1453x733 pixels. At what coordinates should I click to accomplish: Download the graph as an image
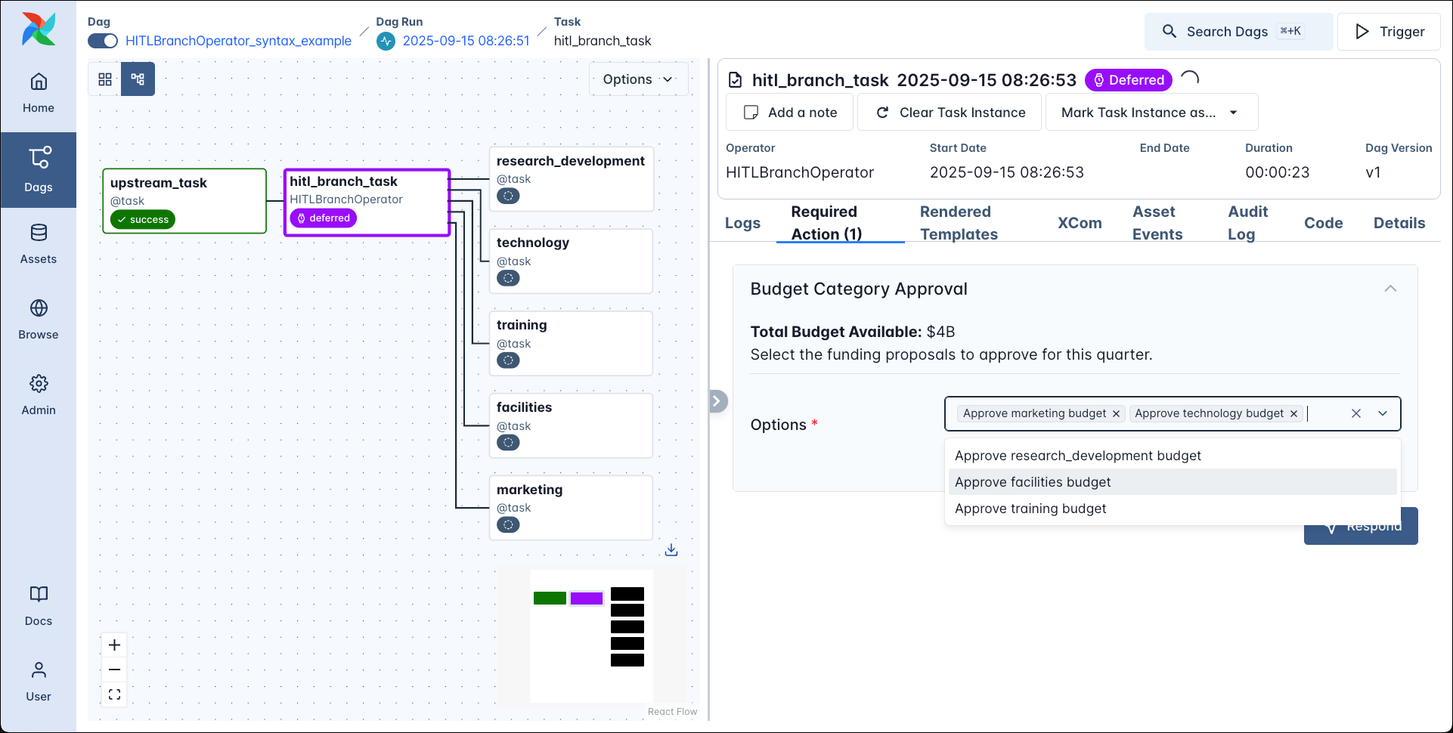pyautogui.click(x=671, y=550)
